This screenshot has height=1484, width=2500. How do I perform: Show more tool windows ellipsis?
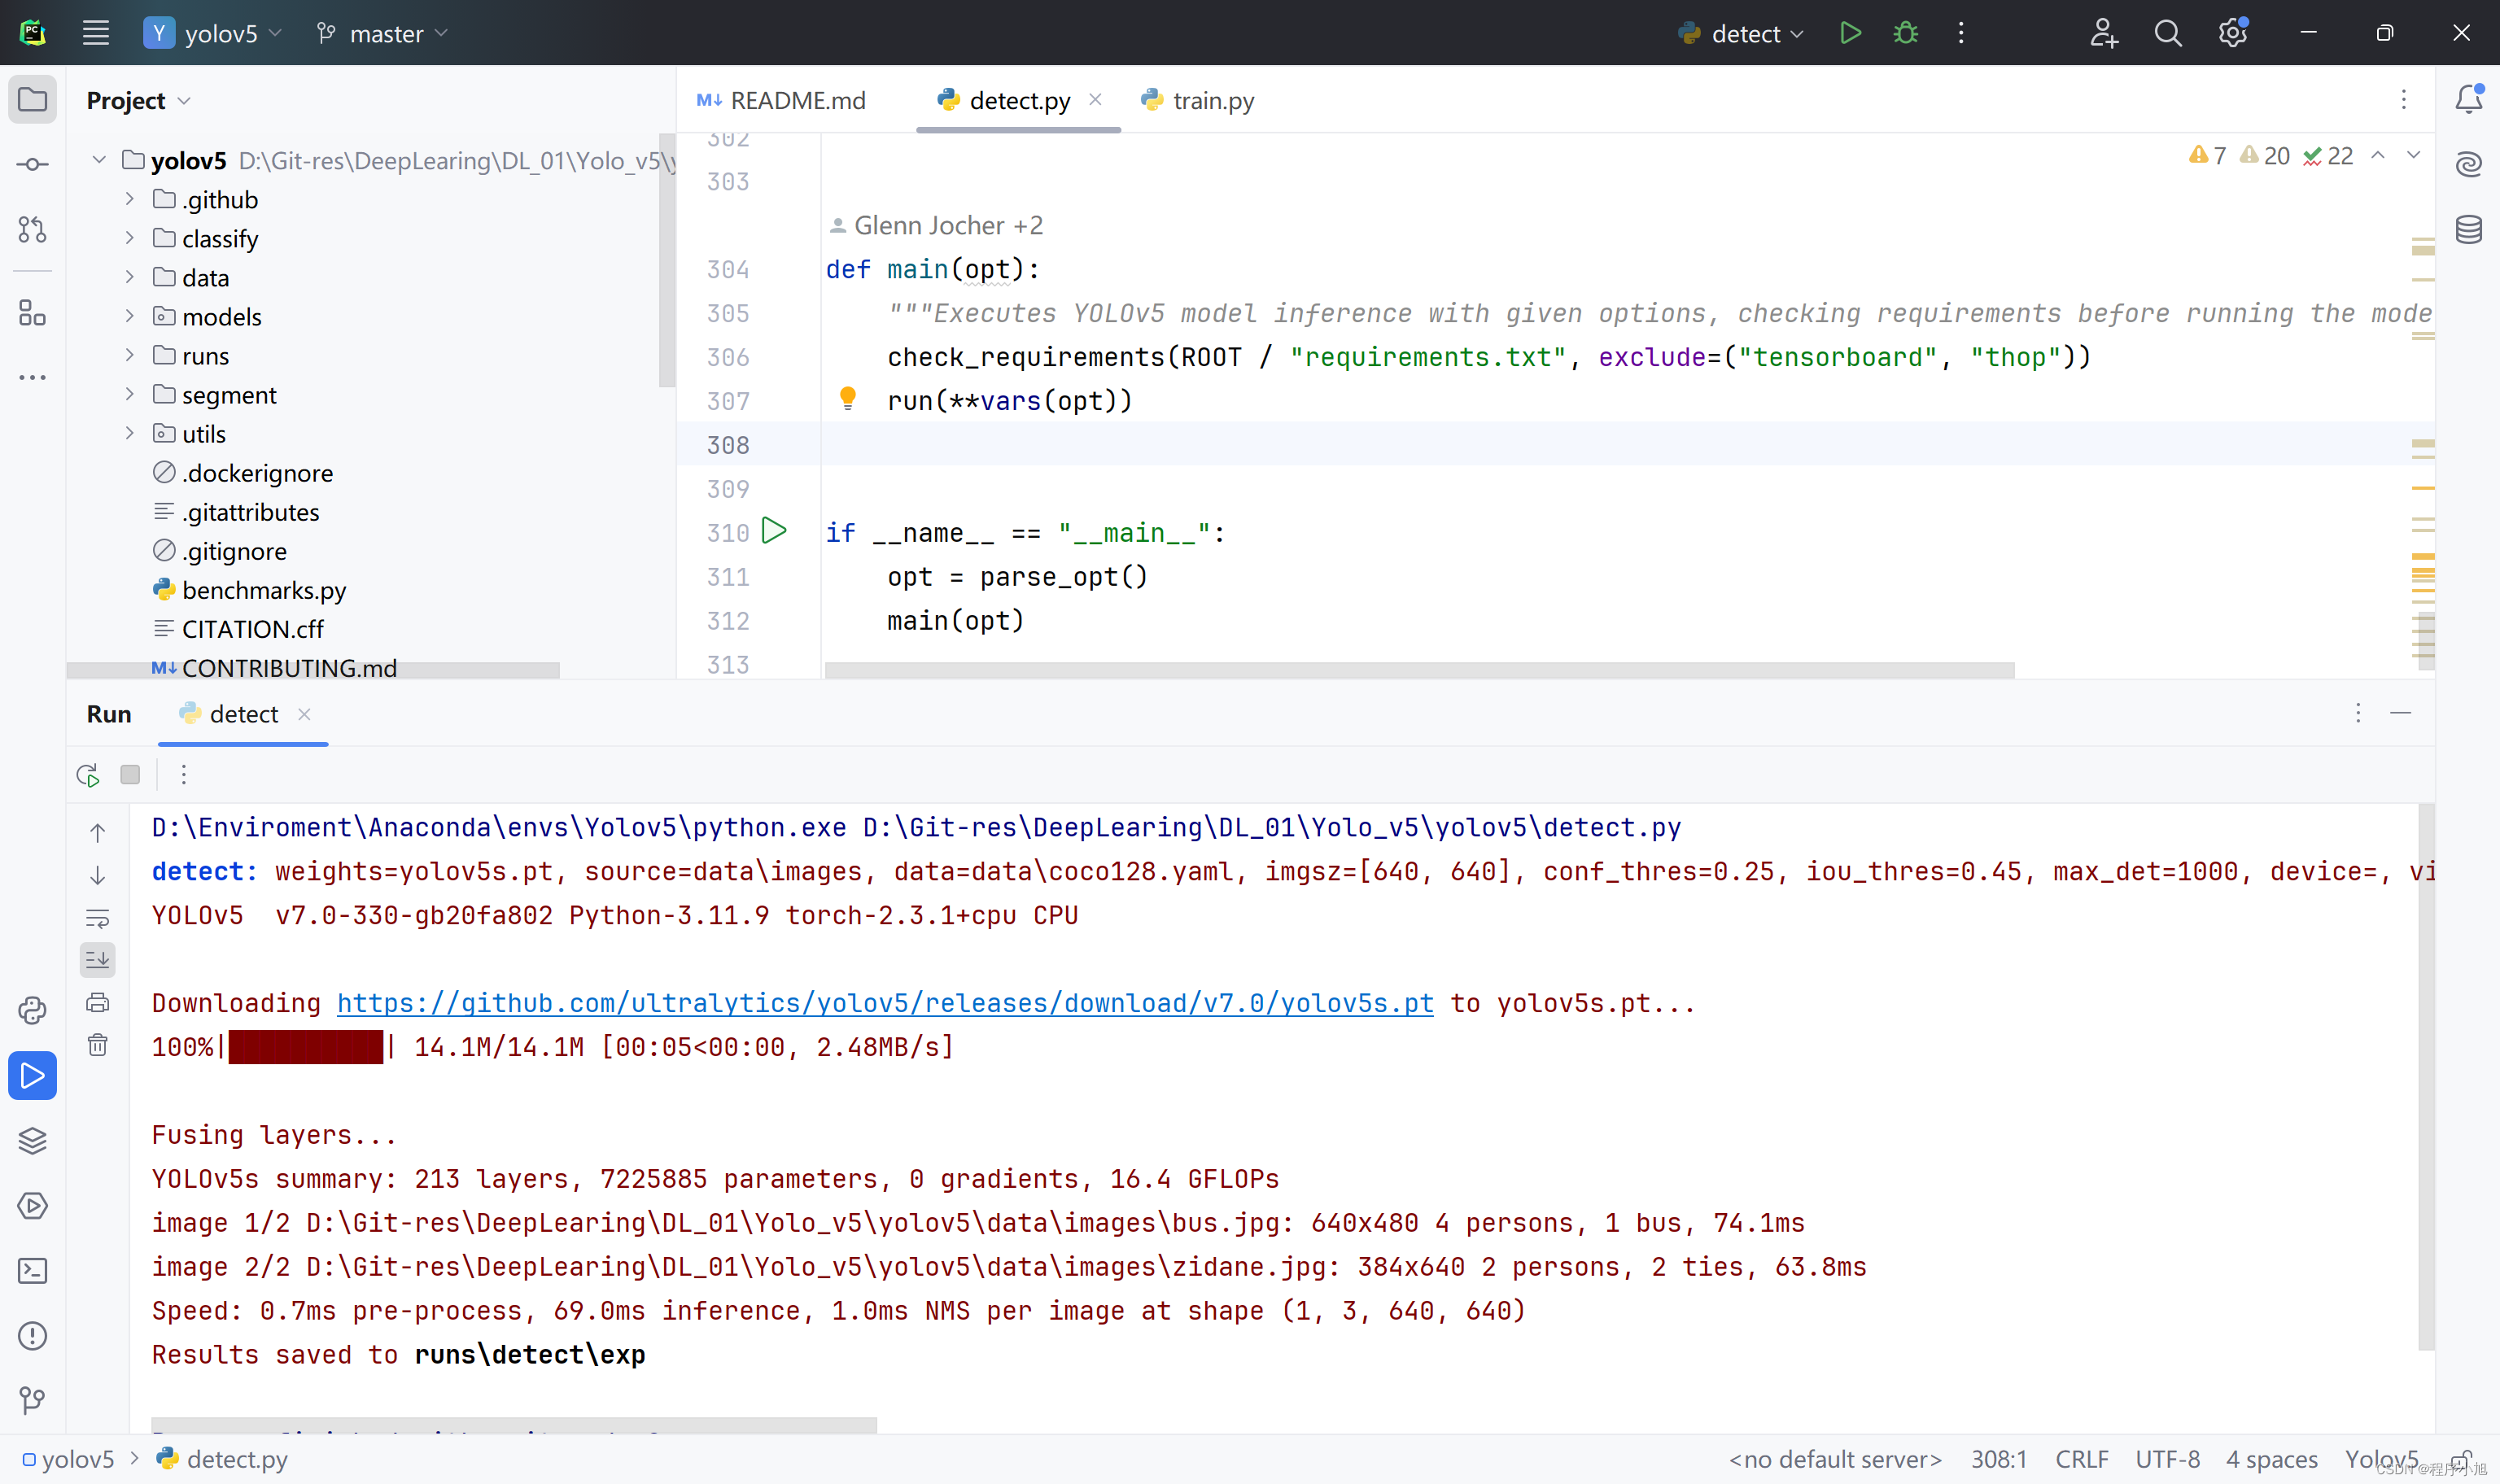33,377
